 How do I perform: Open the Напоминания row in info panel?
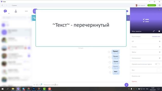click(x=146, y=58)
